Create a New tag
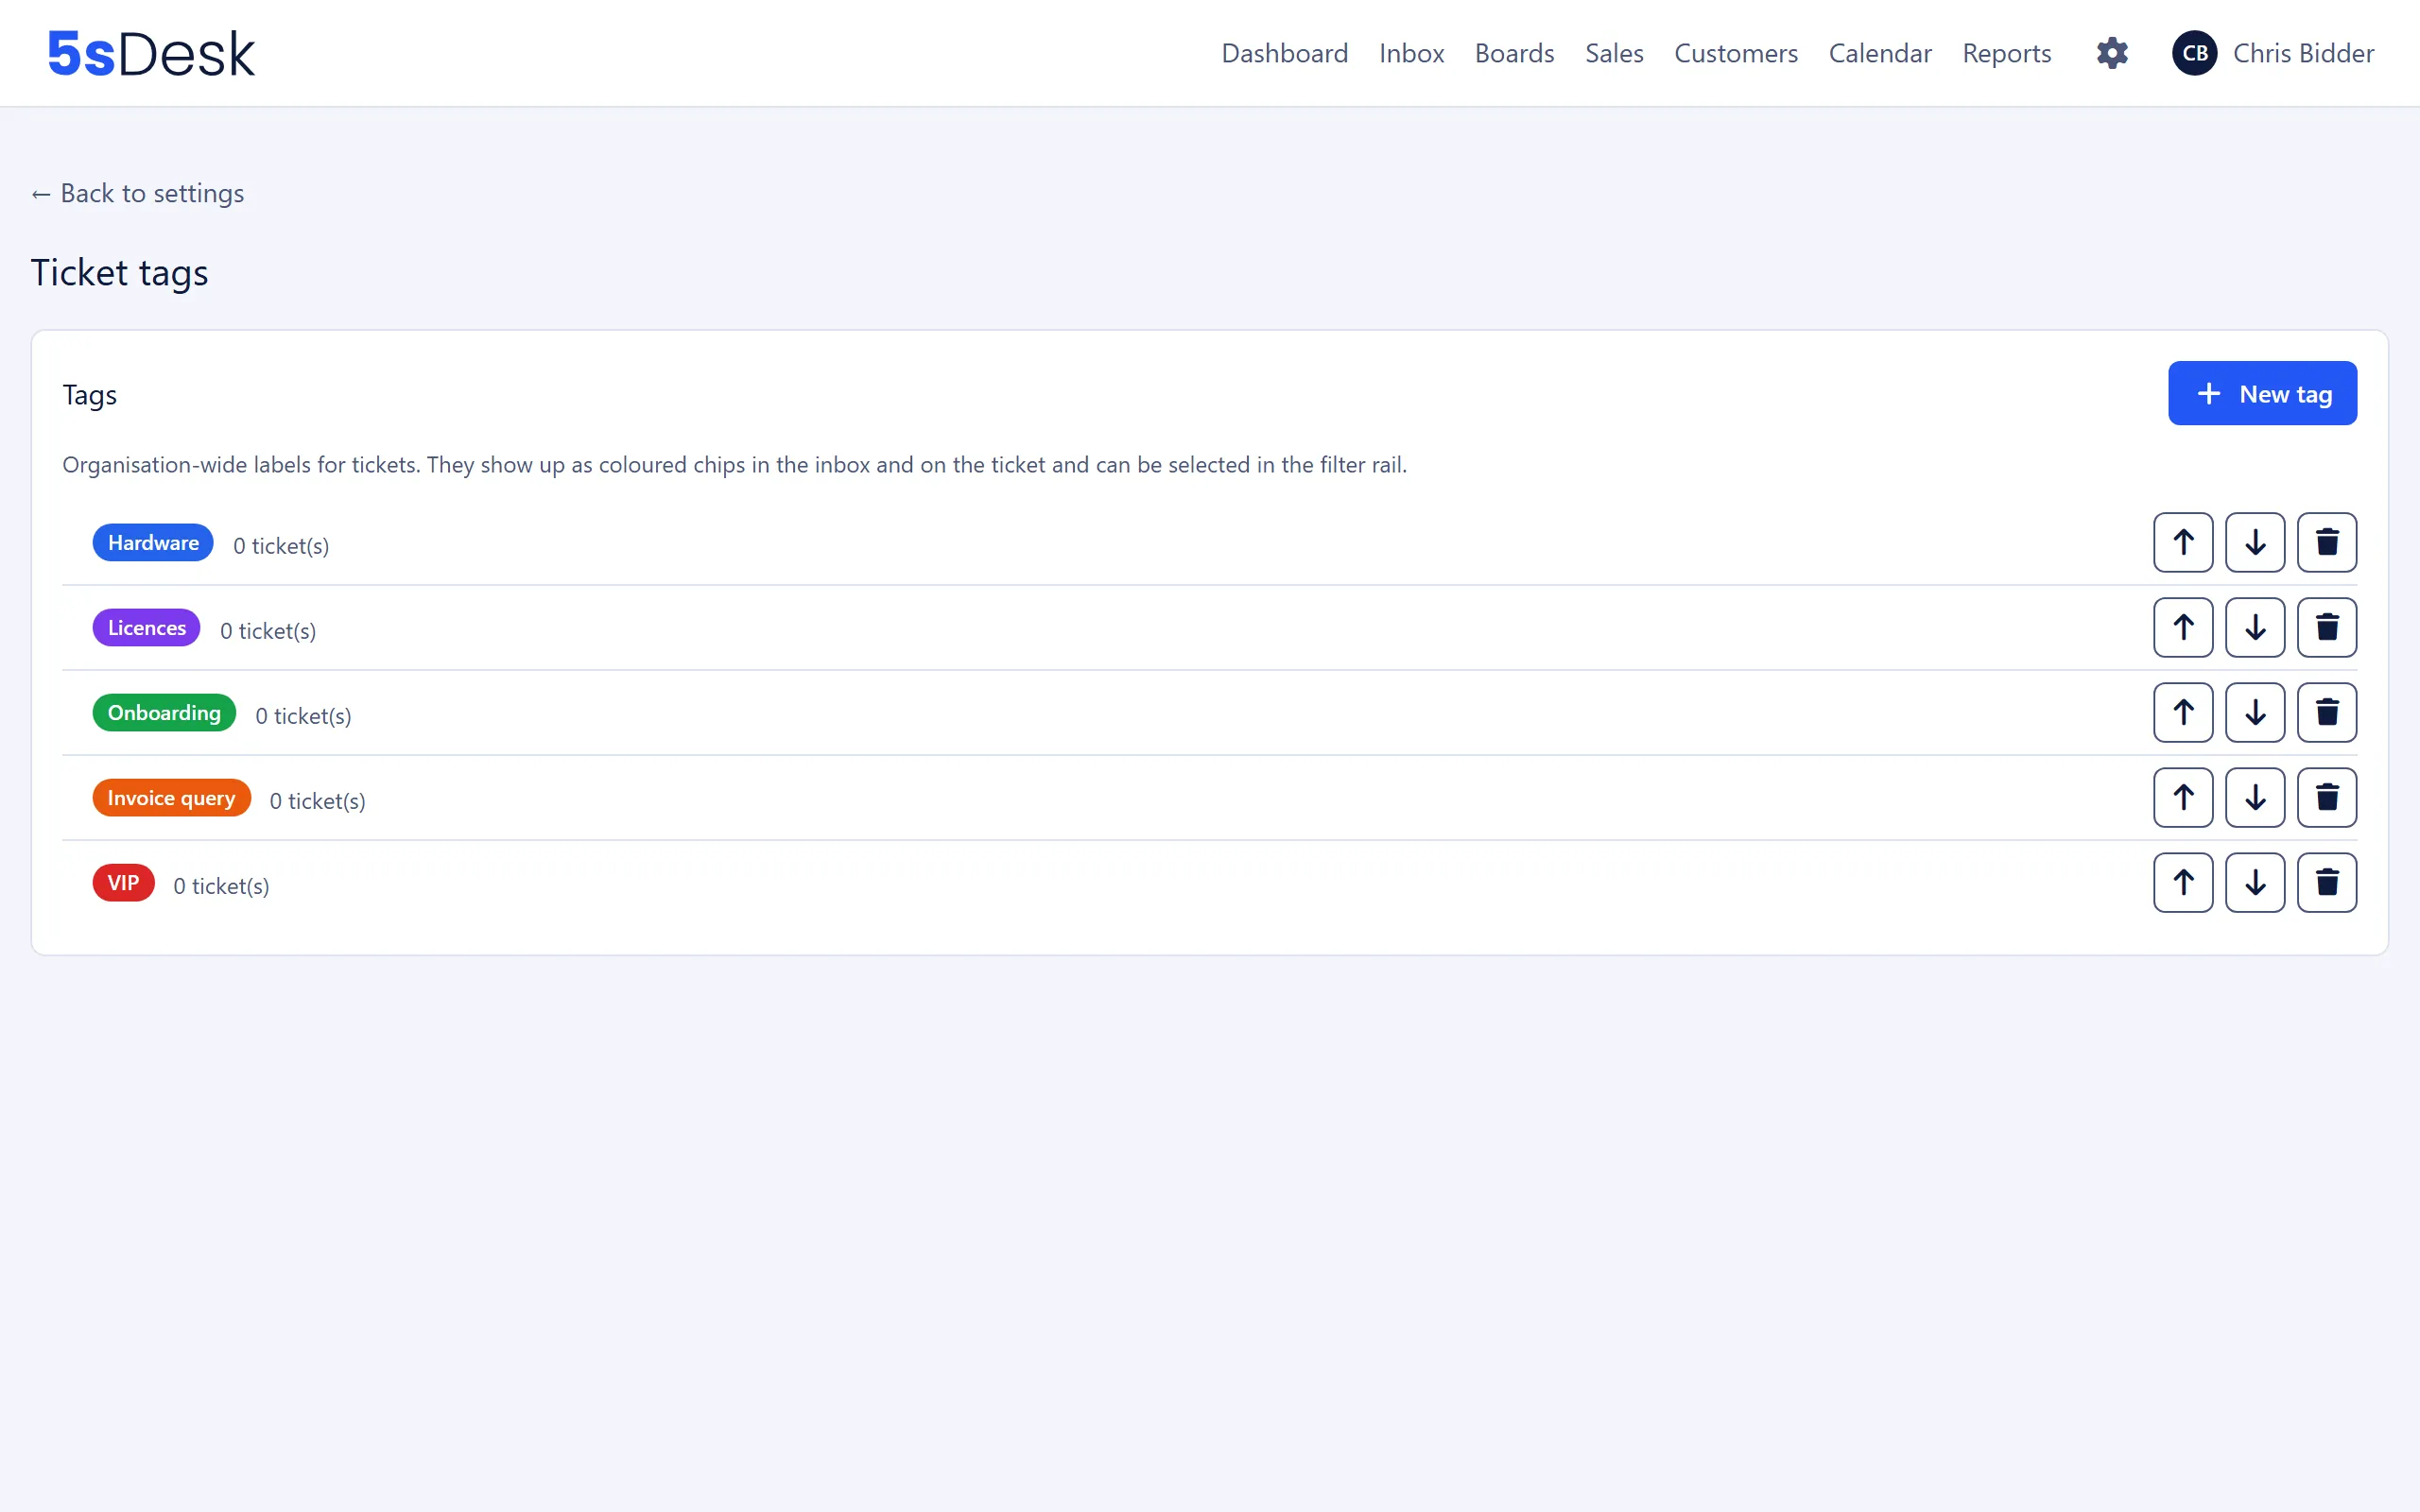 [2262, 393]
